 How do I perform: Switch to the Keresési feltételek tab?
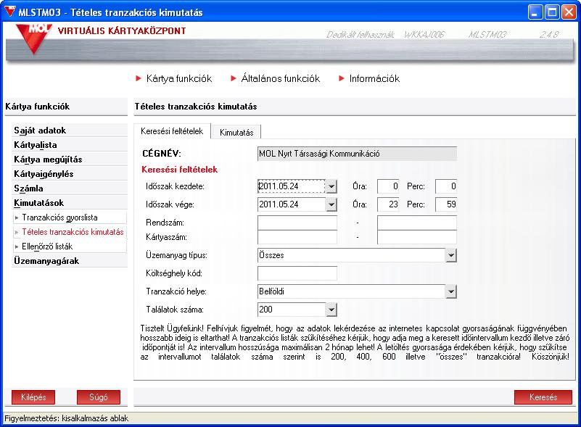coord(172,131)
